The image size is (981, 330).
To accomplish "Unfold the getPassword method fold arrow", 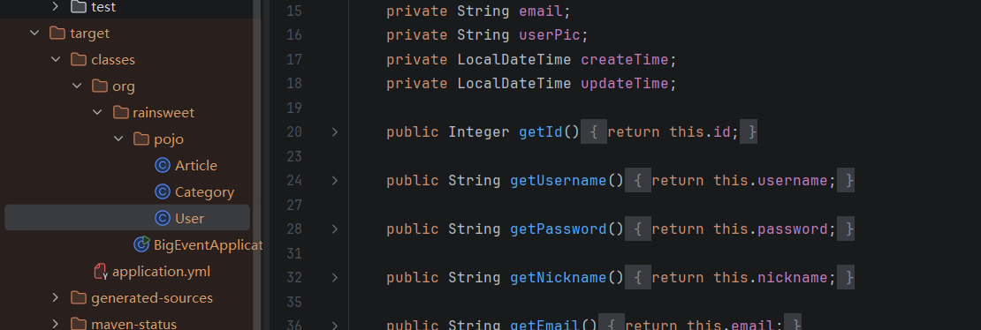I will (x=335, y=229).
